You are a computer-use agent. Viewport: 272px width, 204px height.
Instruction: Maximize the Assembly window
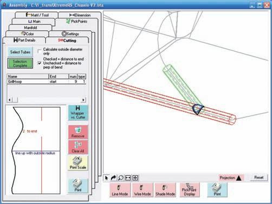pyautogui.click(x=260, y=5)
